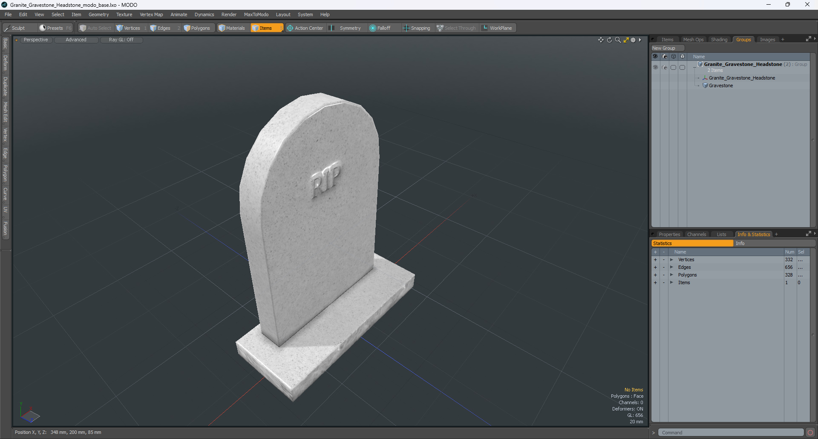The image size is (818, 439).
Task: Toggle Select Through mode
Action: (456, 28)
